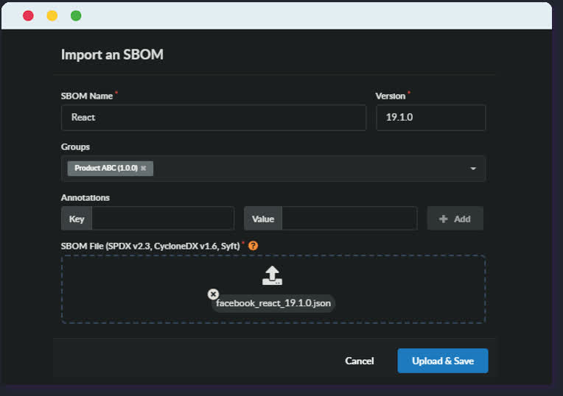Click the empty area of the Groups selector
The width and height of the screenshot is (563, 396).
click(310, 169)
